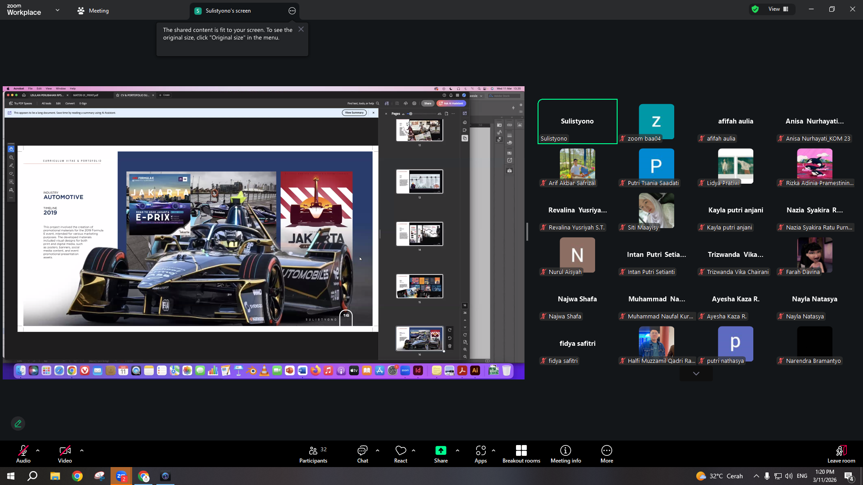The height and width of the screenshot is (485, 863).
Task: Click the ENG language indicator
Action: 802,476
